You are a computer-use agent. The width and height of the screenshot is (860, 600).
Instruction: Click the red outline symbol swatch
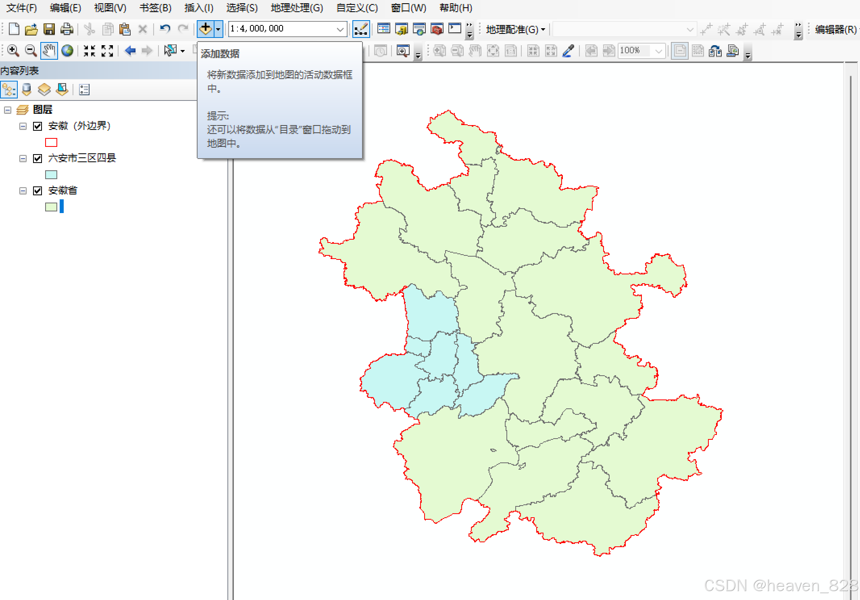pyautogui.click(x=51, y=142)
